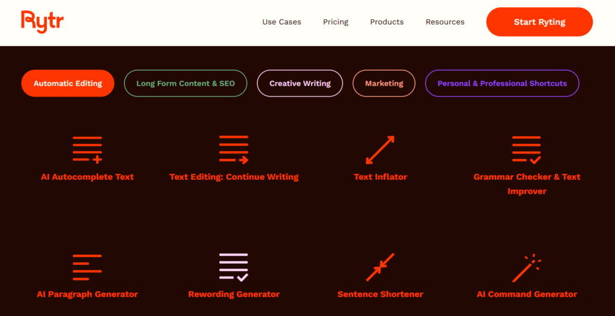This screenshot has height=316, width=615.
Task: Click the Sentence Shortener inward arrows icon
Action: pos(380,267)
